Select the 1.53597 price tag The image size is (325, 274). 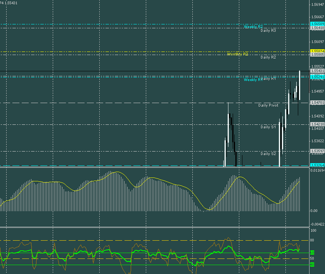tap(317, 151)
